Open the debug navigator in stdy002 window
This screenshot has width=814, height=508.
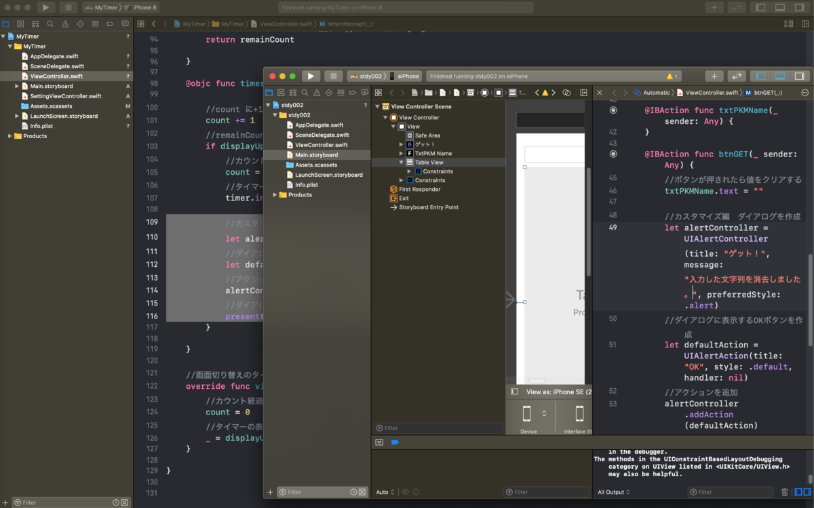tap(341, 92)
